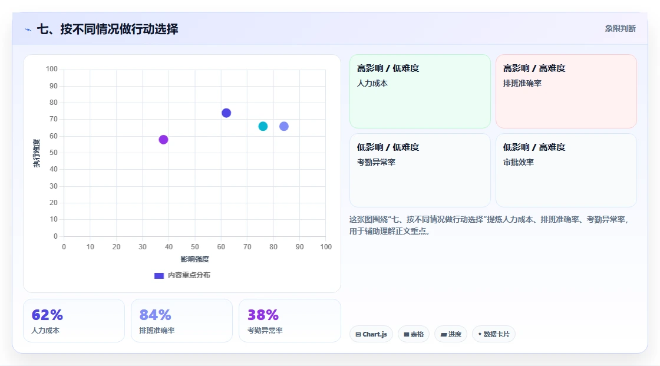
Task: Click the icon in the Chart.js chip
Action: coord(358,334)
